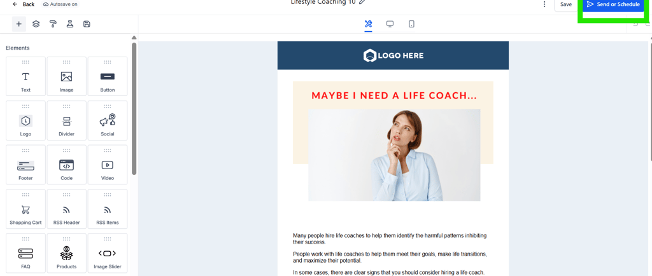The height and width of the screenshot is (276, 652).
Task: Click the 'MAYBE I NEED A LIFE COACH...' headline
Action: coord(394,95)
